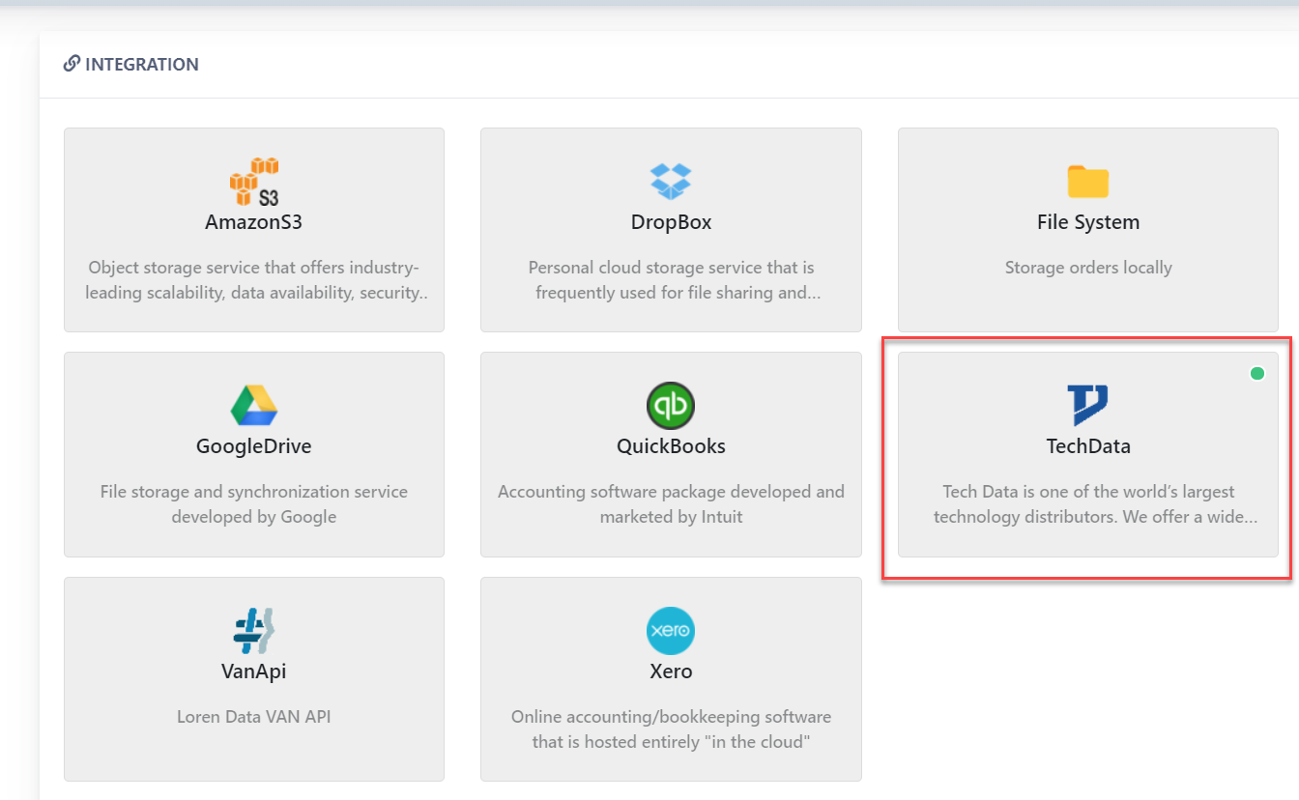The height and width of the screenshot is (800, 1299).
Task: Open the VanApi integration title
Action: 254,671
